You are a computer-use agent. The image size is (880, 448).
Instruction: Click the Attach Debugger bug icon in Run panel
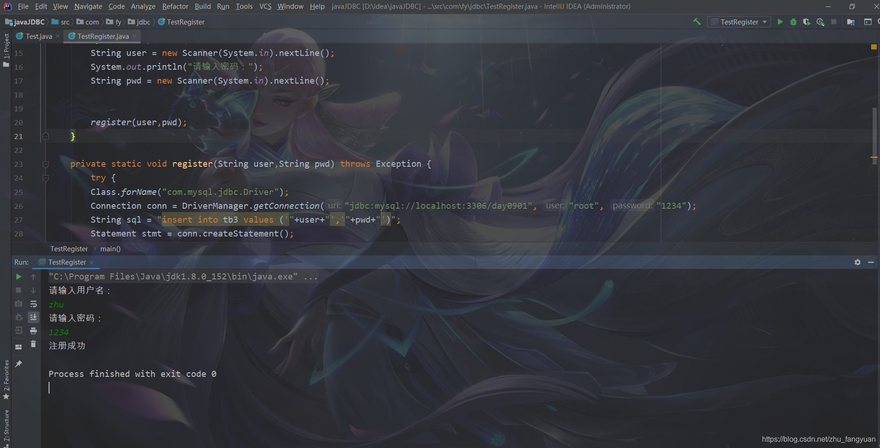(19, 317)
